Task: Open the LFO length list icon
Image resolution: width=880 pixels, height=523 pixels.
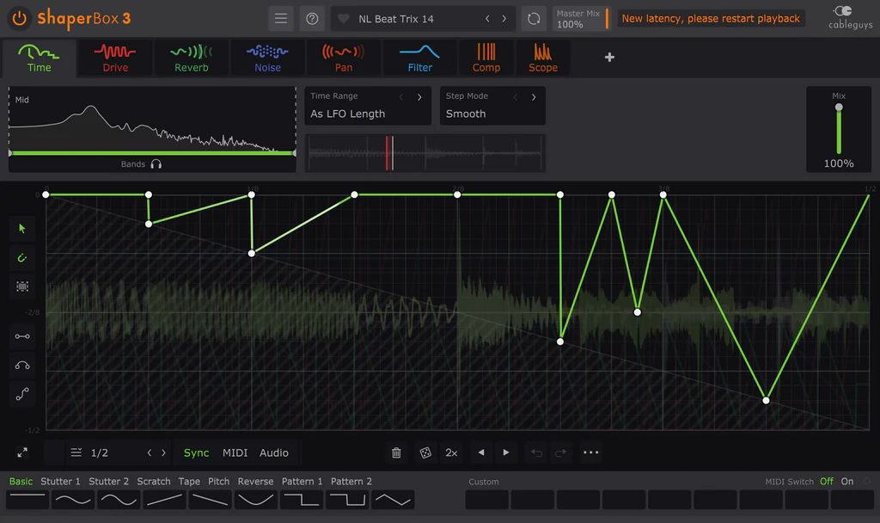Action: tap(76, 452)
